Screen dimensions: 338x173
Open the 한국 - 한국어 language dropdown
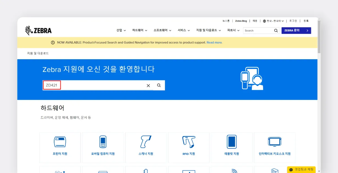coord(274,21)
